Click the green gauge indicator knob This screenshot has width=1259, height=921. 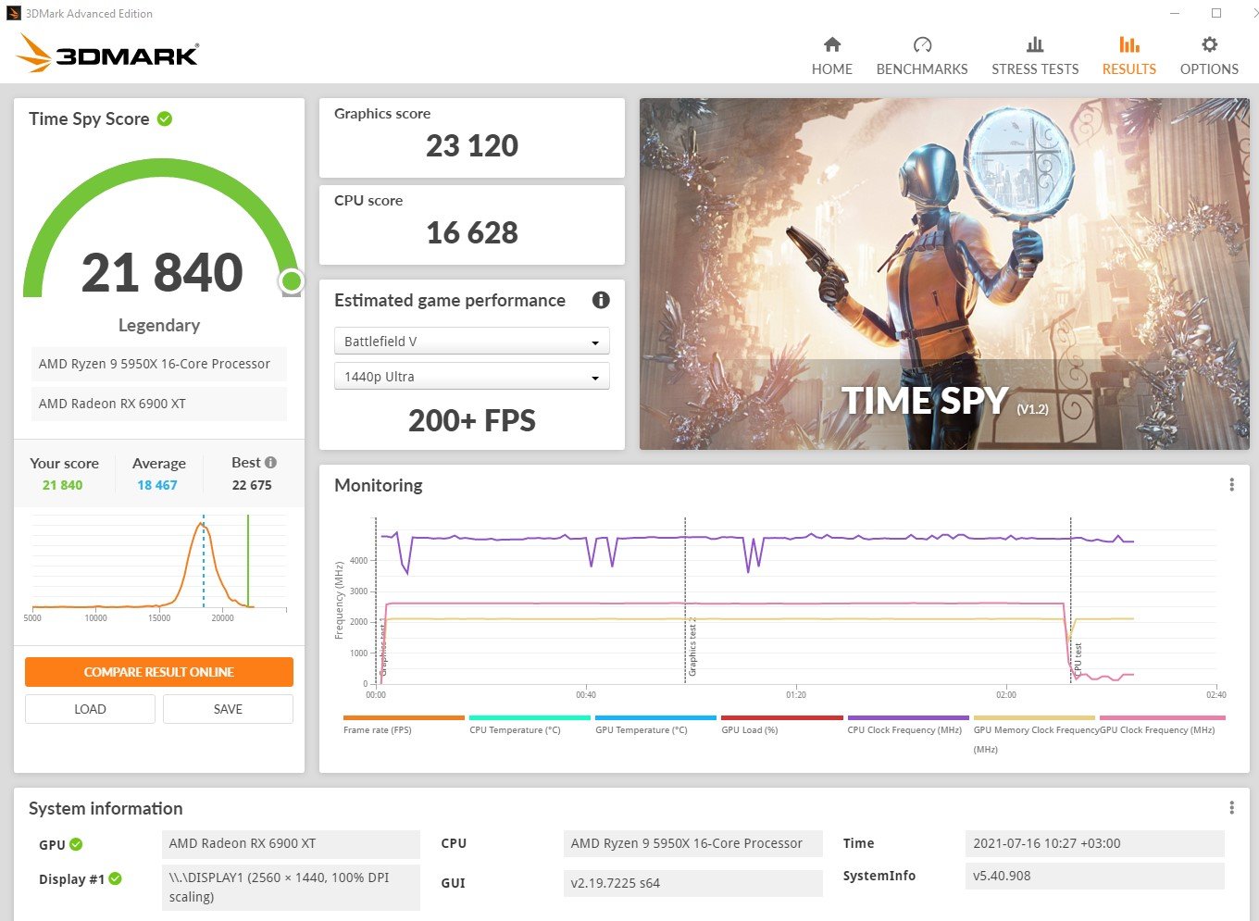pyautogui.click(x=291, y=280)
